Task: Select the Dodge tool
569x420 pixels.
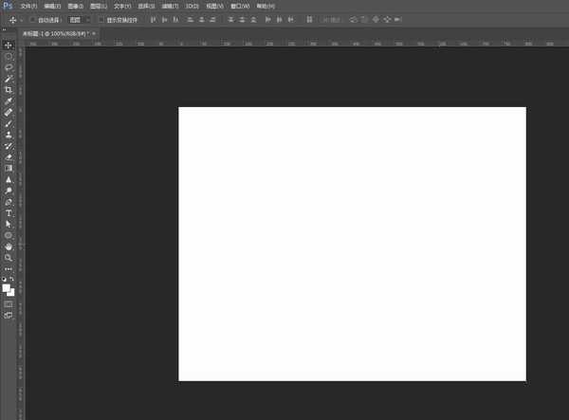Action: pos(9,191)
